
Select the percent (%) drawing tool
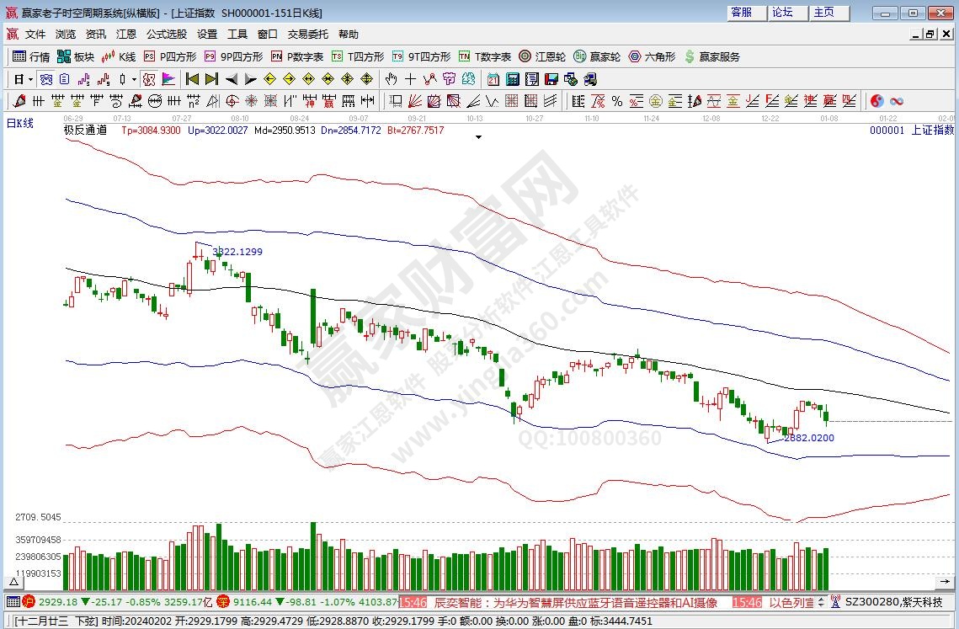click(x=616, y=101)
